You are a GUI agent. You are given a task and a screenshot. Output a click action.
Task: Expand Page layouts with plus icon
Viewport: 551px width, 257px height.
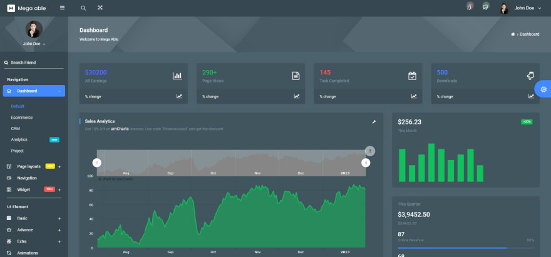point(59,167)
